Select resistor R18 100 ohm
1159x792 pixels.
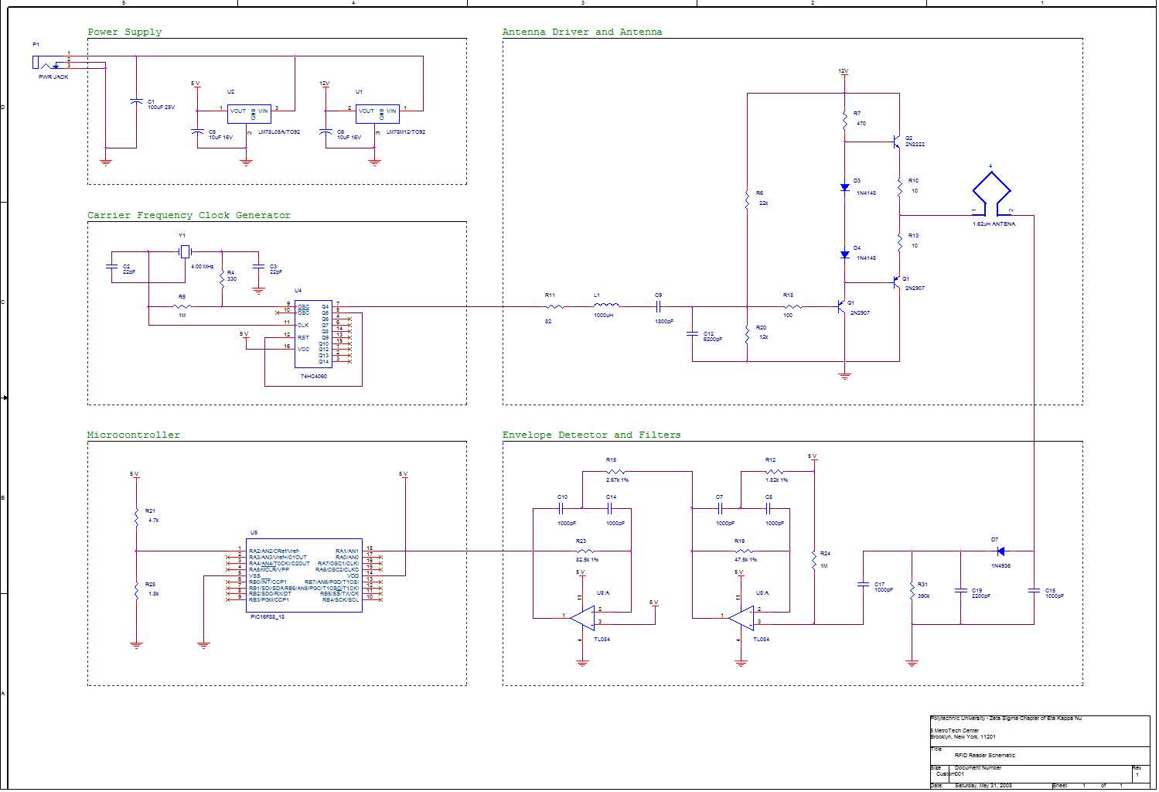[791, 307]
